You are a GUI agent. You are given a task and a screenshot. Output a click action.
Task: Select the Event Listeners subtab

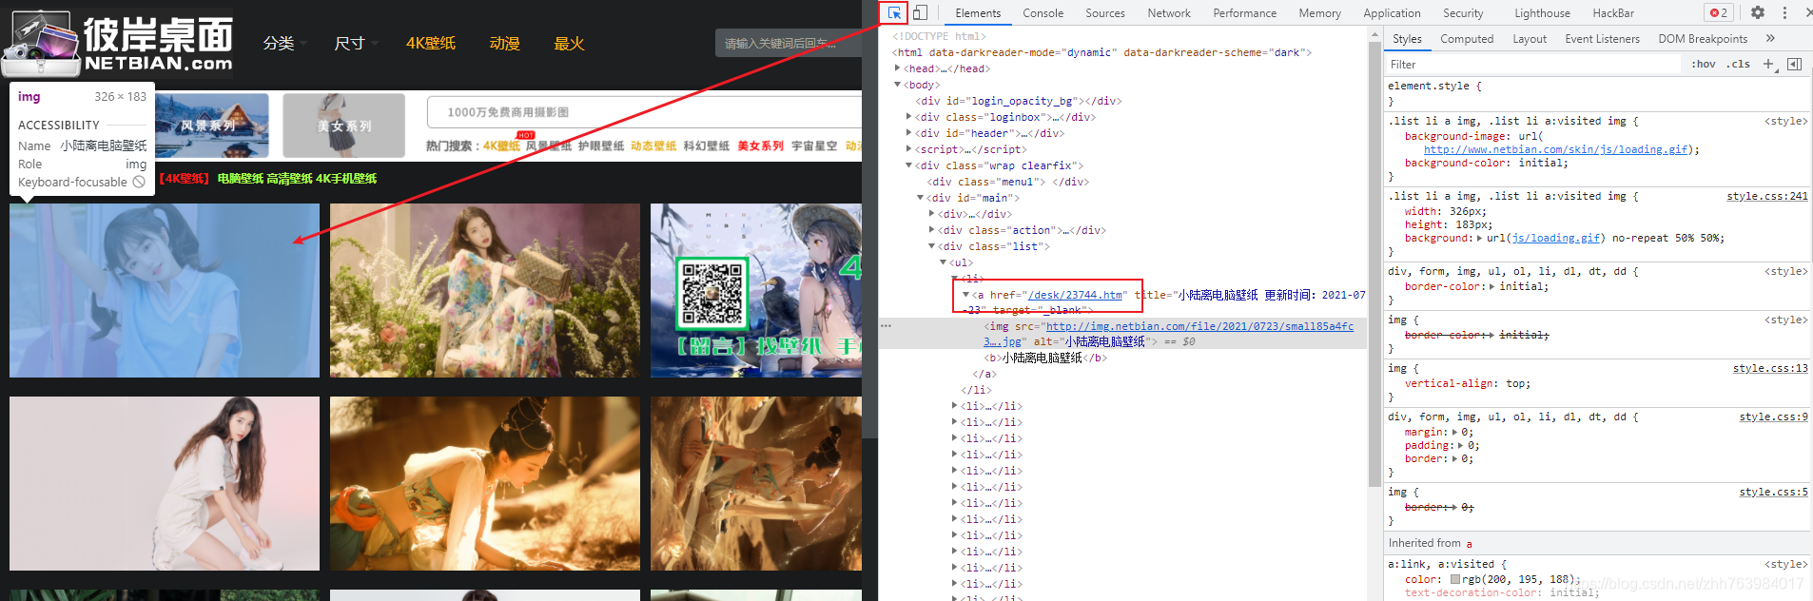click(1602, 39)
